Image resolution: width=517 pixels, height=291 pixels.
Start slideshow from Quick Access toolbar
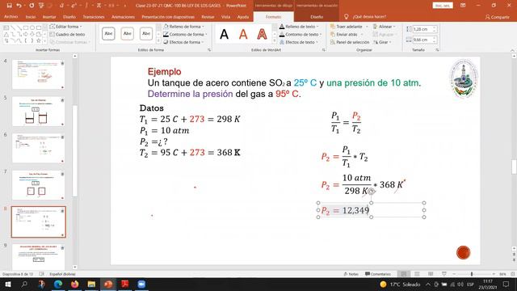[41, 6]
